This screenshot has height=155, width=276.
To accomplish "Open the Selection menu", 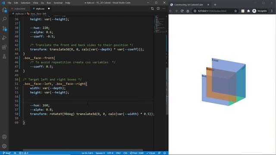I will pyautogui.click(x=25, y=3).
